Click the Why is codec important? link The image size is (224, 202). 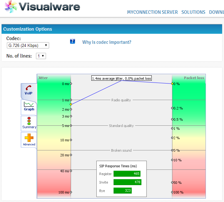coord(107,42)
